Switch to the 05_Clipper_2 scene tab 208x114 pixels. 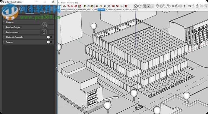pyautogui.click(x=134, y=10)
